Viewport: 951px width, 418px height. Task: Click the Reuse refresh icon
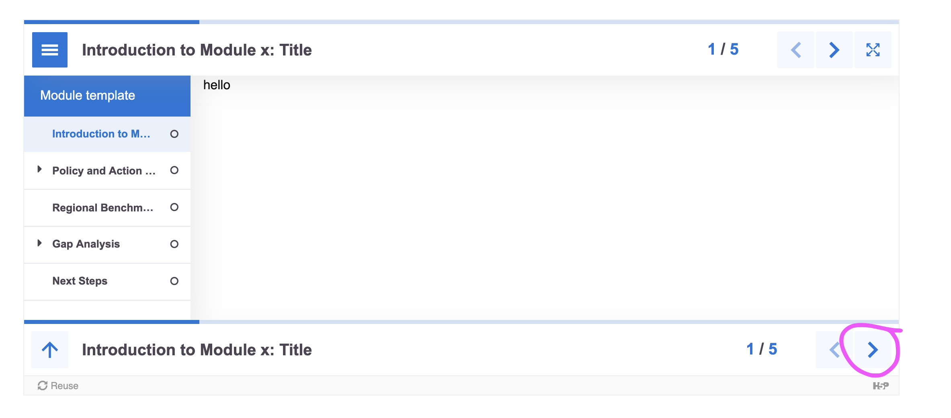click(x=43, y=386)
